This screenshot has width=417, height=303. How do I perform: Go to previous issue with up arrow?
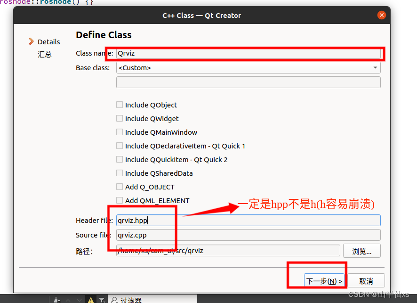[68, 300]
